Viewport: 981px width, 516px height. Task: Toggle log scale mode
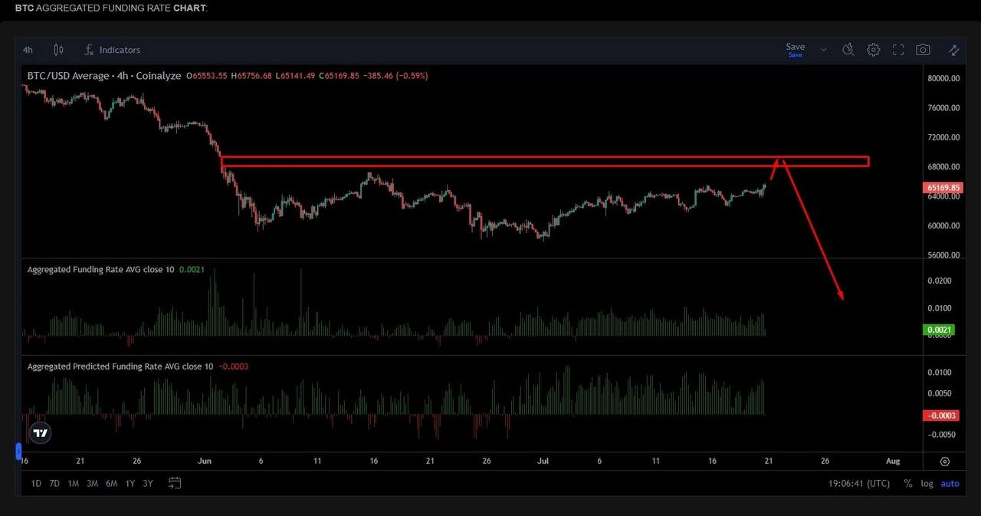click(x=927, y=484)
